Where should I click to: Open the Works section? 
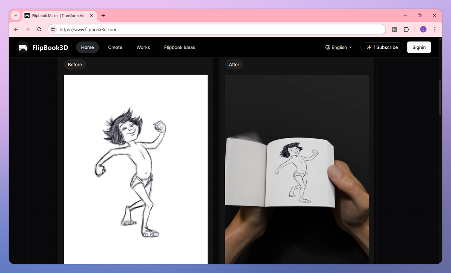point(143,47)
